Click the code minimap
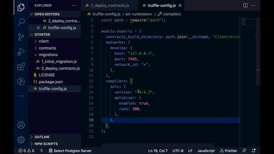274x154 pixels. pos(248,21)
